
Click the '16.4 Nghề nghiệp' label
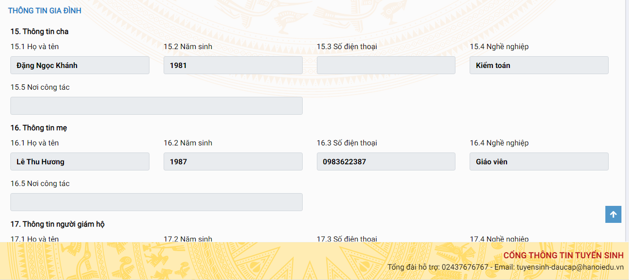coord(499,143)
